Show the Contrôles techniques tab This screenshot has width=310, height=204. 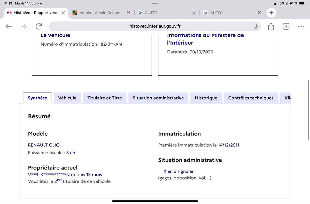[x=251, y=98]
